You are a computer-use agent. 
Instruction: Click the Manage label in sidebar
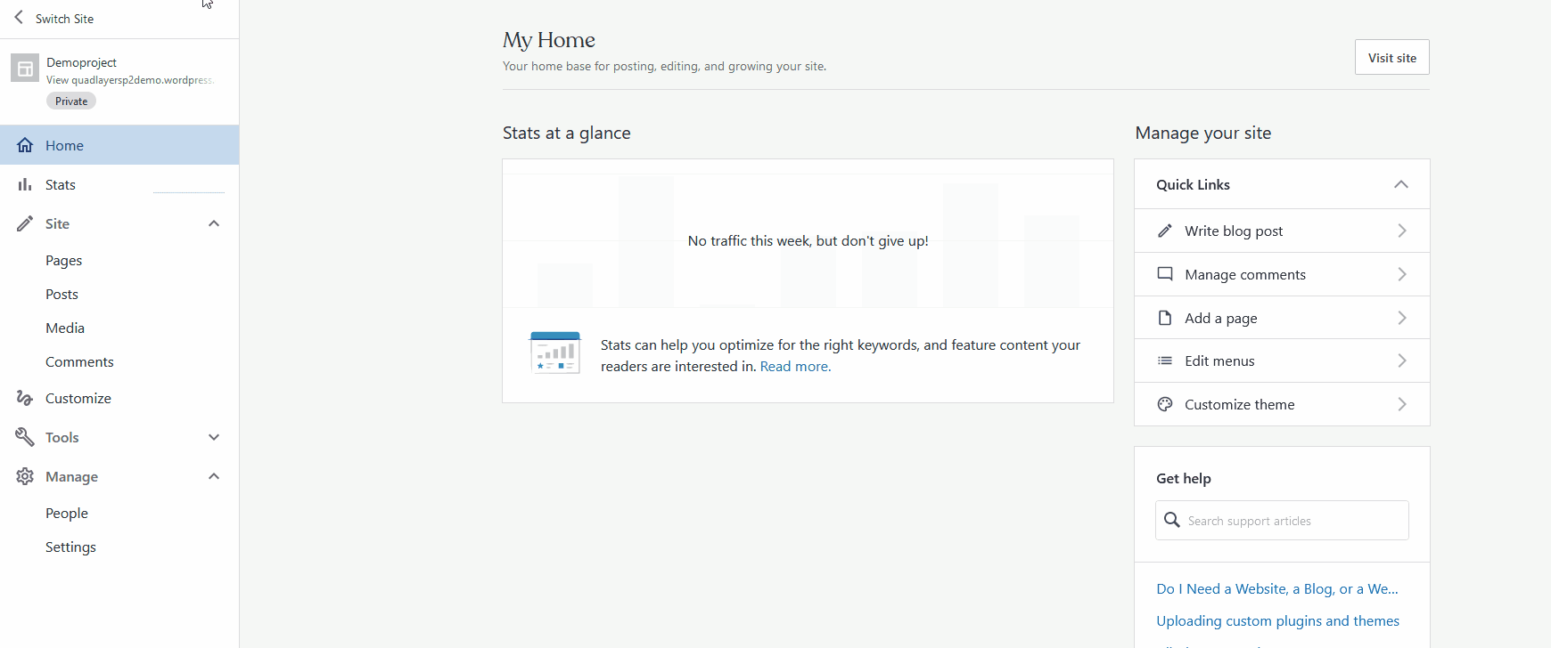71,476
